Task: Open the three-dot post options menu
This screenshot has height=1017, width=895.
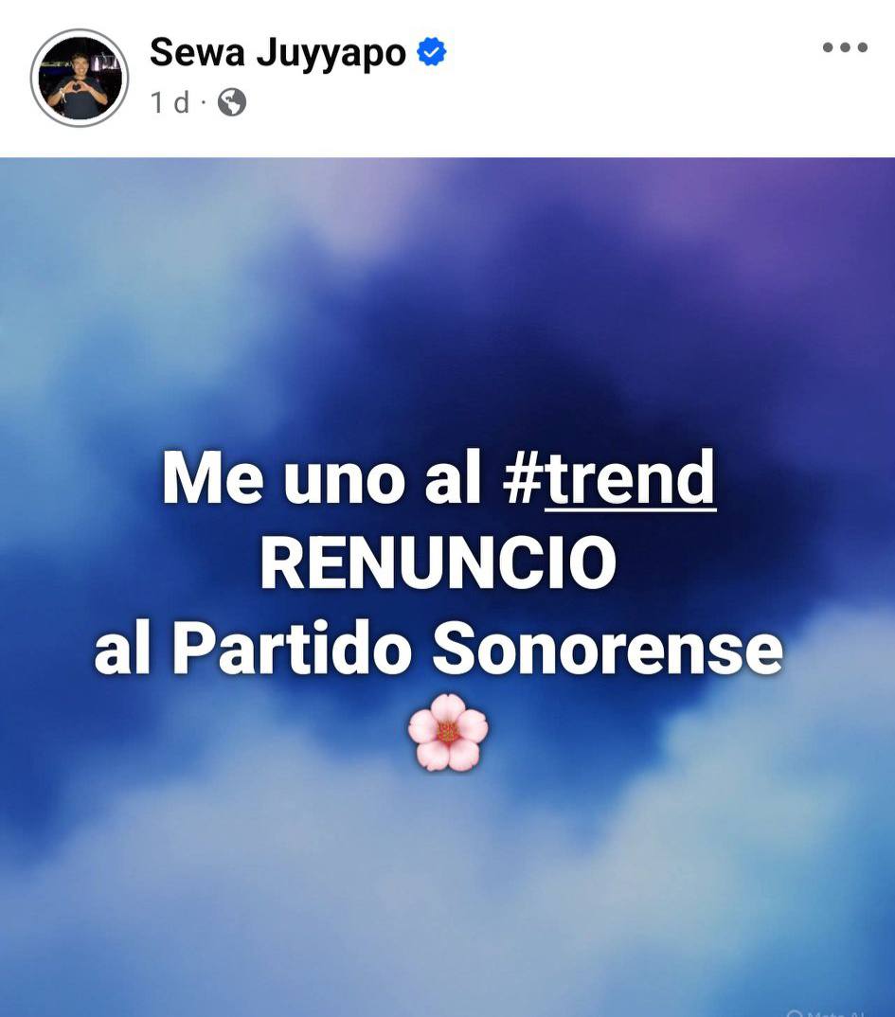Action: click(845, 46)
